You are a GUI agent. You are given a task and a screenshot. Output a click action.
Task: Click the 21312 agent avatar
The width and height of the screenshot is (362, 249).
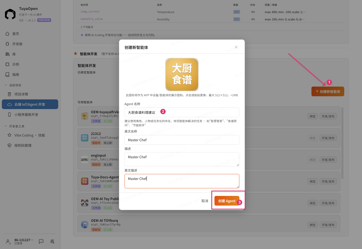click(x=85, y=138)
